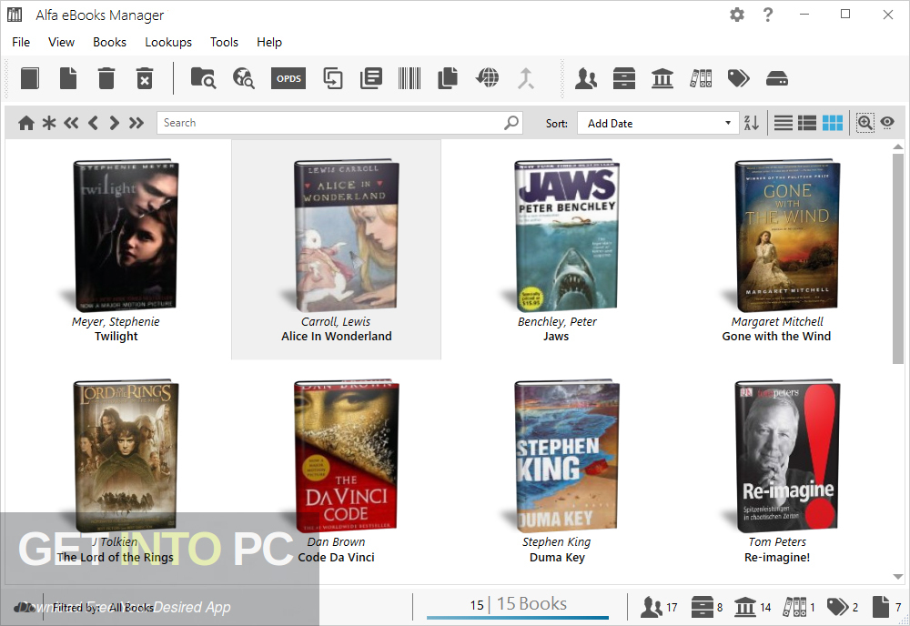Click the scan folder search icon
910x626 pixels.
[x=203, y=78]
